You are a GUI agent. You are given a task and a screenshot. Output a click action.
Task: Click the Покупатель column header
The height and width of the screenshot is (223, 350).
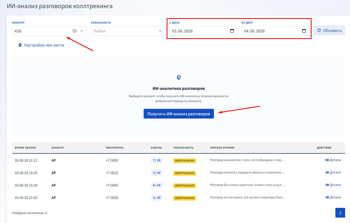[x=115, y=148]
